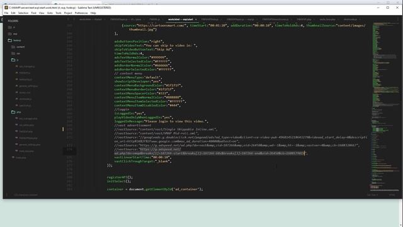Place cursor on contextMenuType:"default" line
The image size is (403, 227).
(139, 78)
